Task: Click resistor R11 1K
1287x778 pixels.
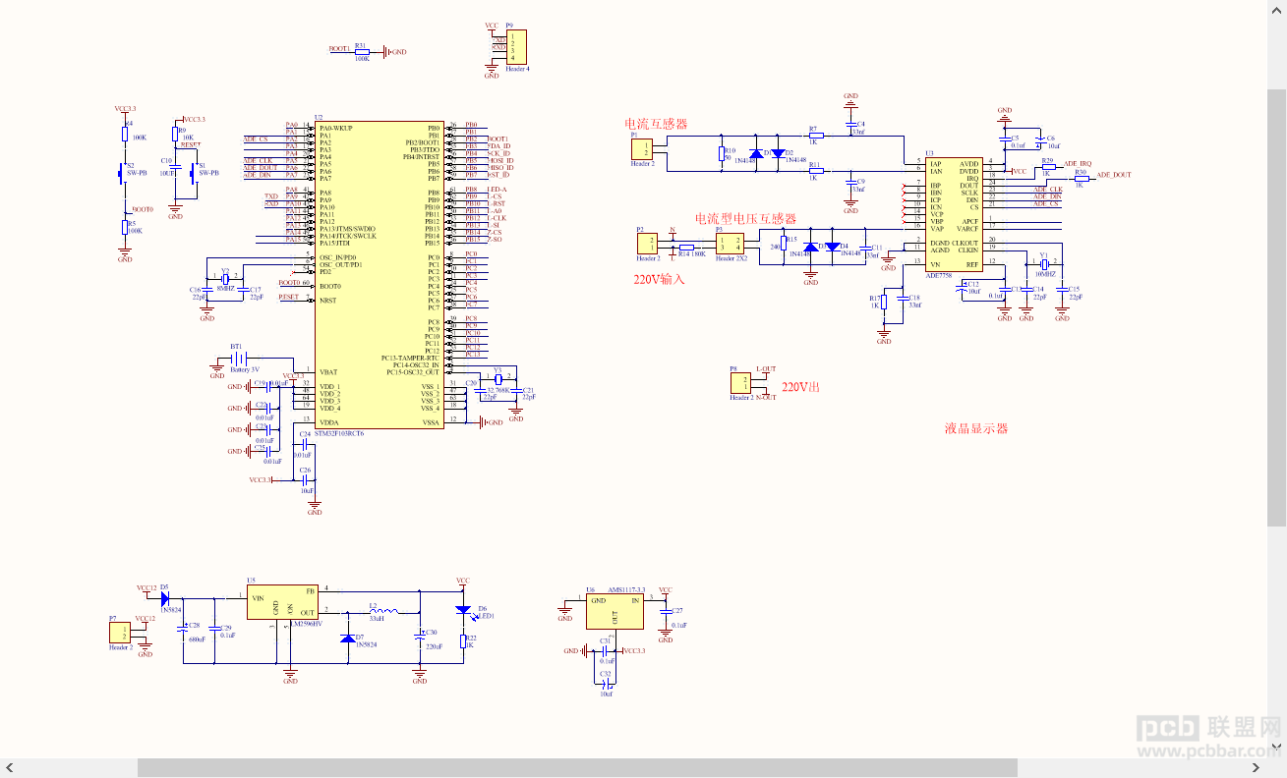Action: (x=815, y=171)
